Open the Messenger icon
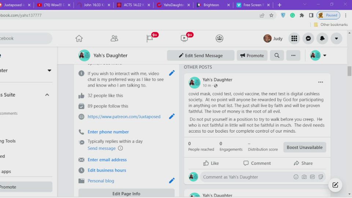Viewport: 352px width, 198px height. pyautogui.click(x=308, y=38)
